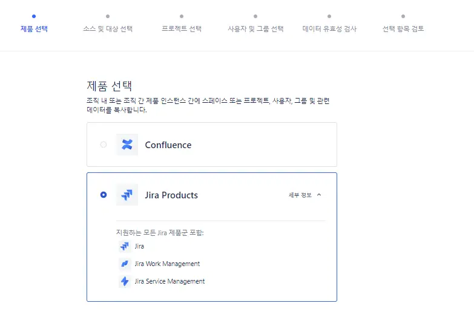The height and width of the screenshot is (335, 474).
Task: Click the step dot above 데이터 유효성 검사
Action: pyautogui.click(x=329, y=16)
